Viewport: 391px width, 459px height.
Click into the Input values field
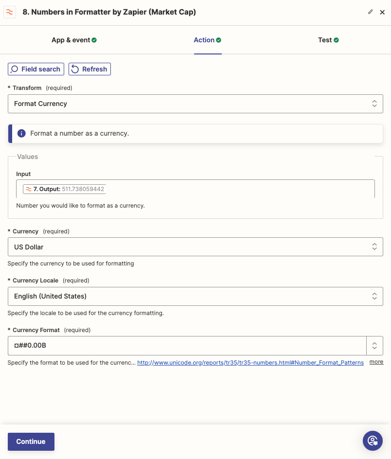[x=195, y=189]
